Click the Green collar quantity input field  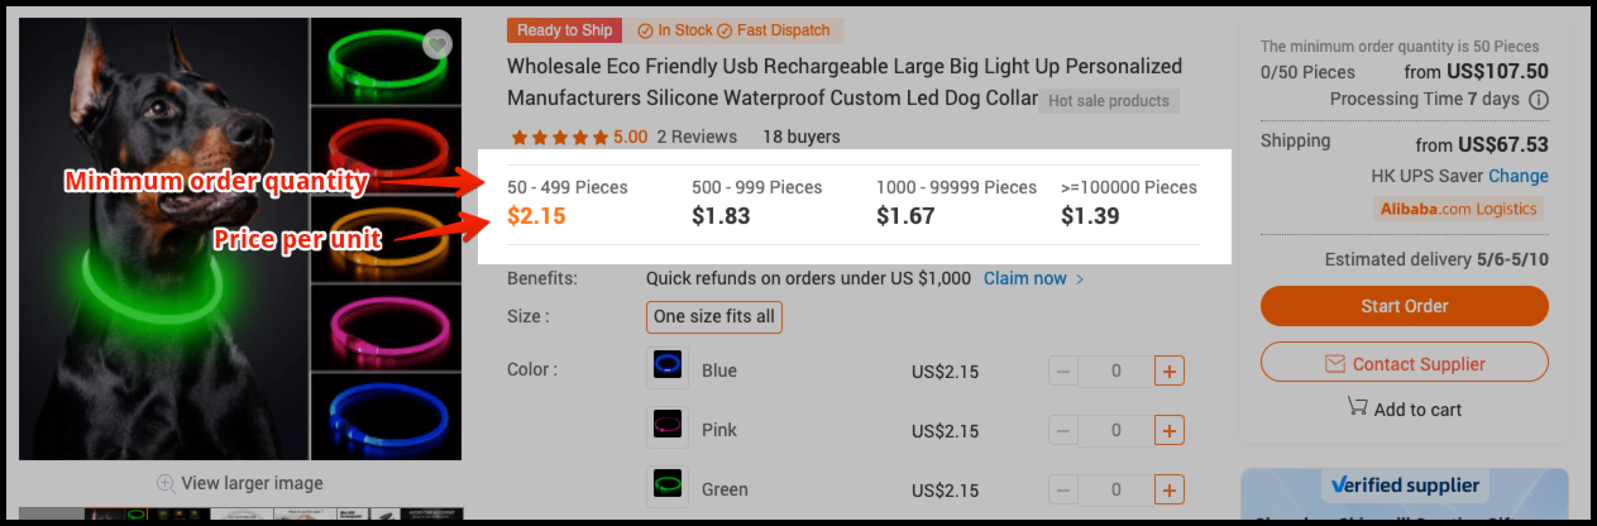[x=1116, y=489]
